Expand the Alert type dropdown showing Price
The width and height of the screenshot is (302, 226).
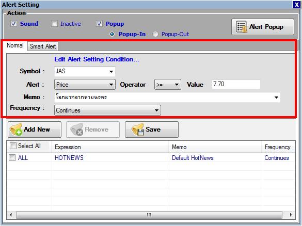pyautogui.click(x=85, y=85)
